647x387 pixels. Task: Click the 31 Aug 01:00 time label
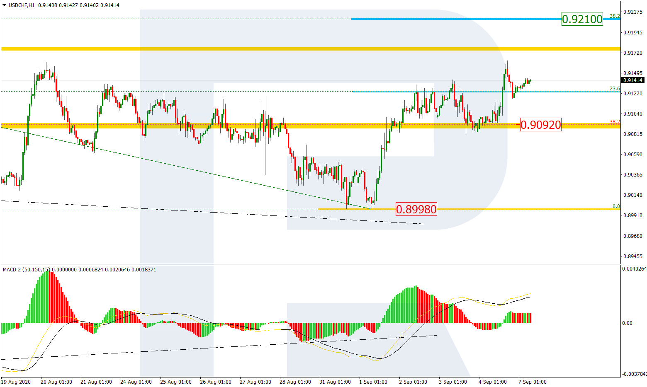click(335, 382)
